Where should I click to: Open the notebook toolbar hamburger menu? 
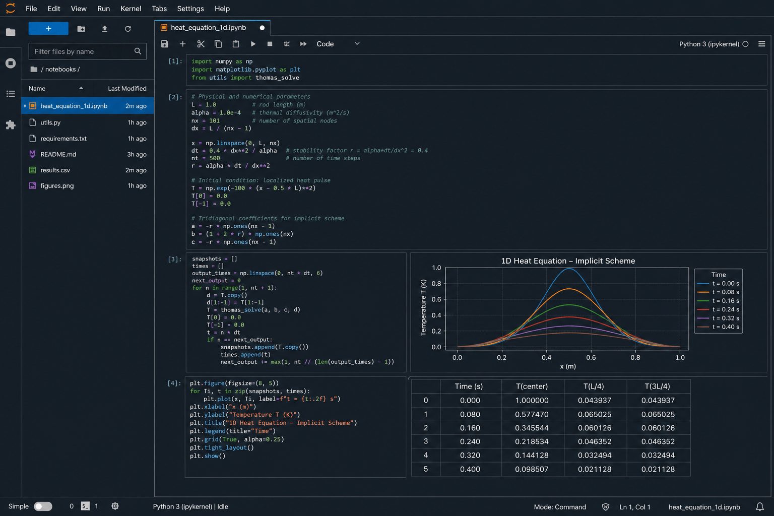(x=762, y=44)
